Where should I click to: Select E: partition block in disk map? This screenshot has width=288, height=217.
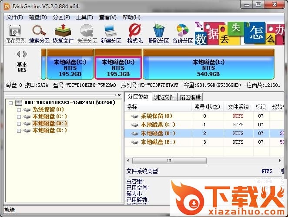pyautogui.click(x=208, y=64)
